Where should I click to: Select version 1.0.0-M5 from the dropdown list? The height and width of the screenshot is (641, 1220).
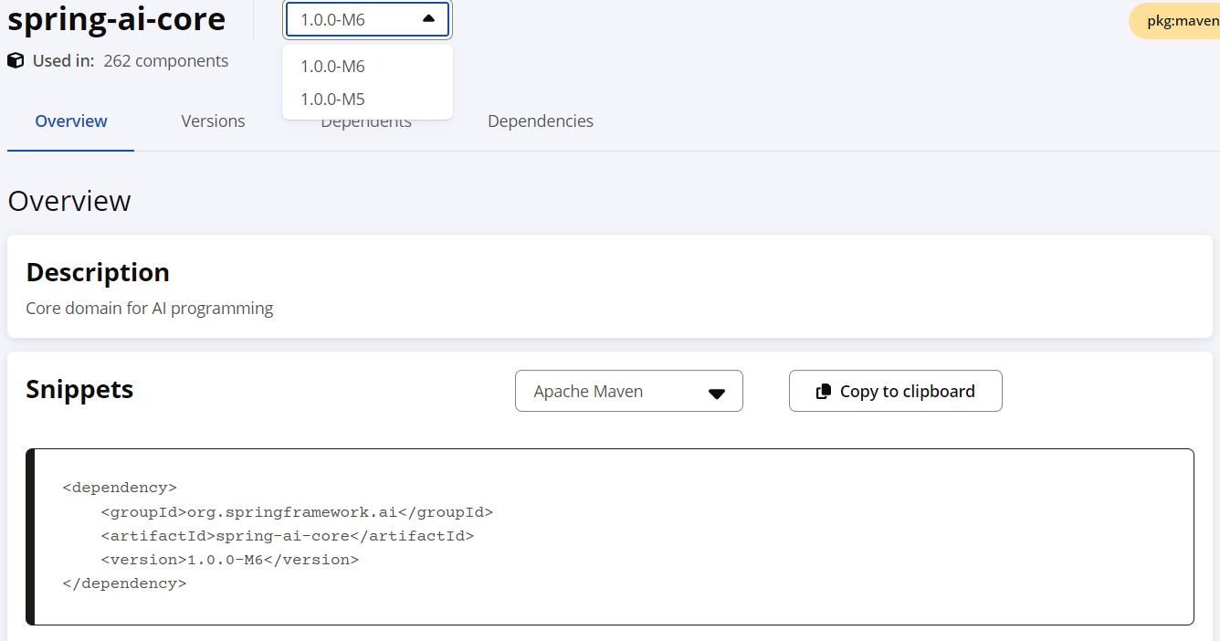tap(367, 99)
